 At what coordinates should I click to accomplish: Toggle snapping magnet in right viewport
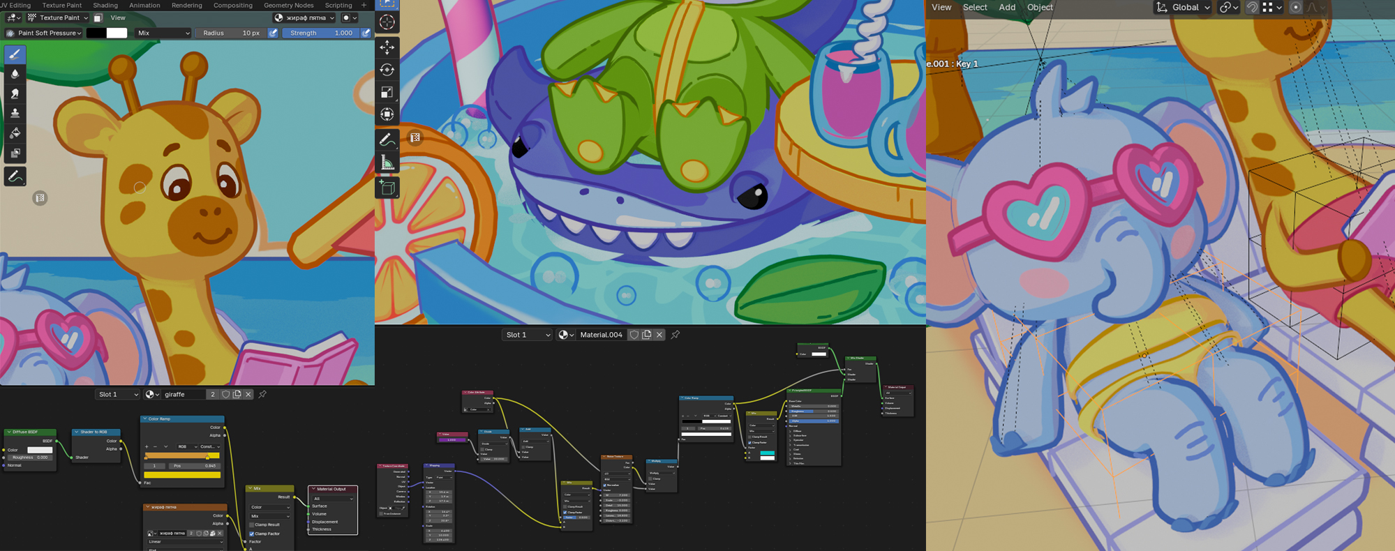point(1253,8)
